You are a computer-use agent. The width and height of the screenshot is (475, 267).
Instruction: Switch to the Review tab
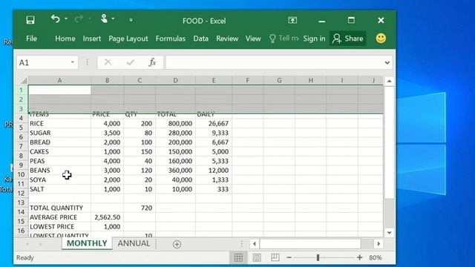227,39
